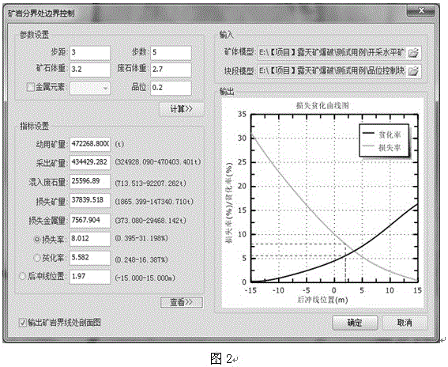Click the 查看>> button
The width and height of the screenshot is (448, 367).
182,302
